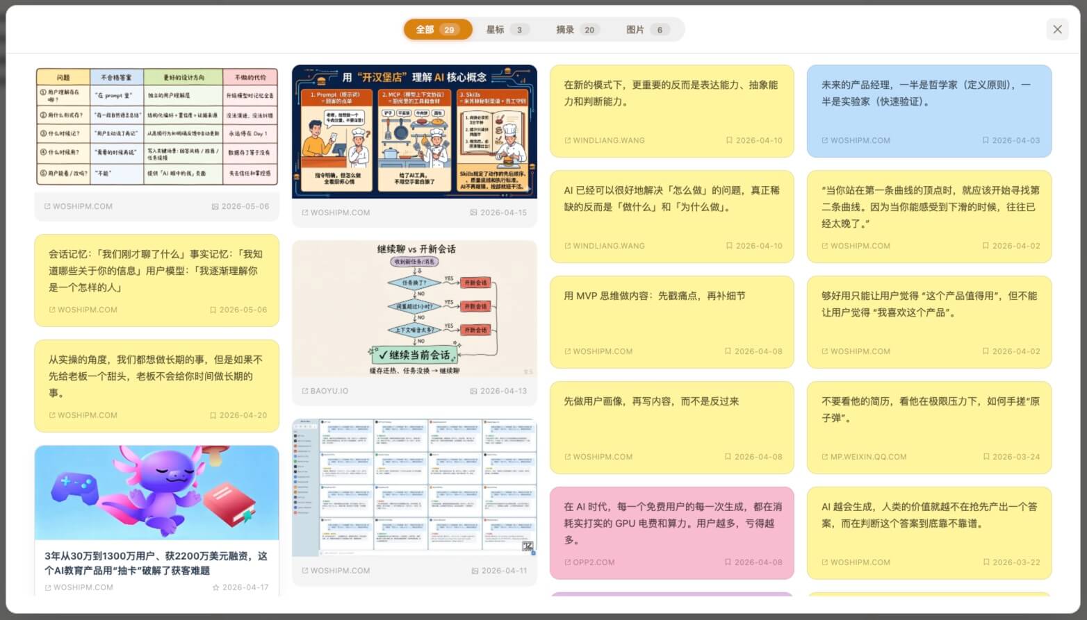
Task: Click date 2026-04-02 on the 够好用 card
Action: click(x=1016, y=351)
